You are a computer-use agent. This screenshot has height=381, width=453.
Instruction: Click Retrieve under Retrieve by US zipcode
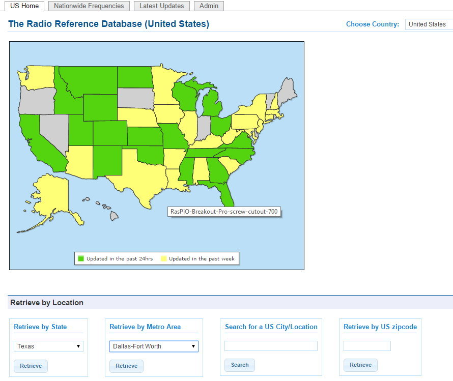[x=360, y=365]
